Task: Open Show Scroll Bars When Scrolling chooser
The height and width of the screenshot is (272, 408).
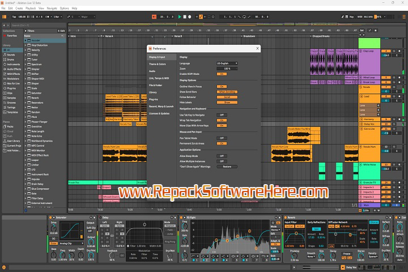Action: coord(227,92)
